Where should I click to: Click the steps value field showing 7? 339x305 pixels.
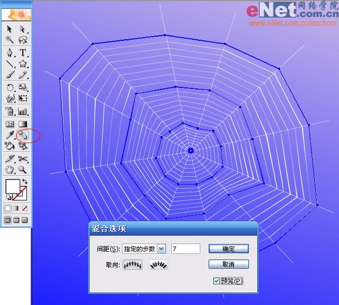(186, 249)
